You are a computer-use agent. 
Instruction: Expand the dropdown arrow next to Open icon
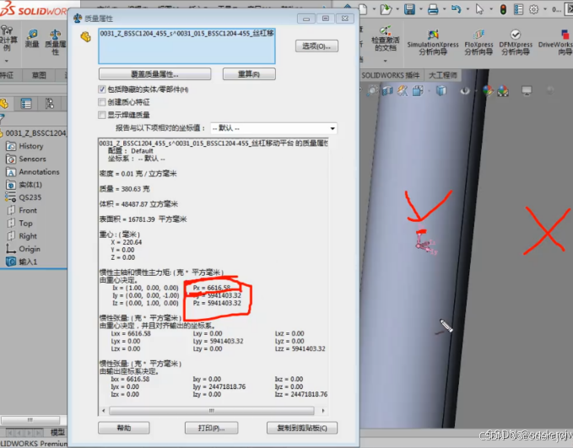coord(397,9)
